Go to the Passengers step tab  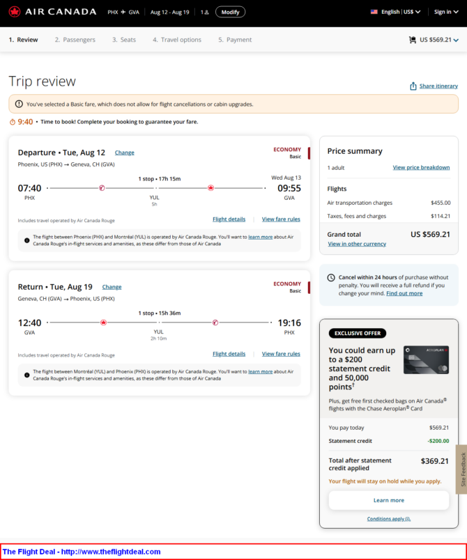[x=75, y=40]
